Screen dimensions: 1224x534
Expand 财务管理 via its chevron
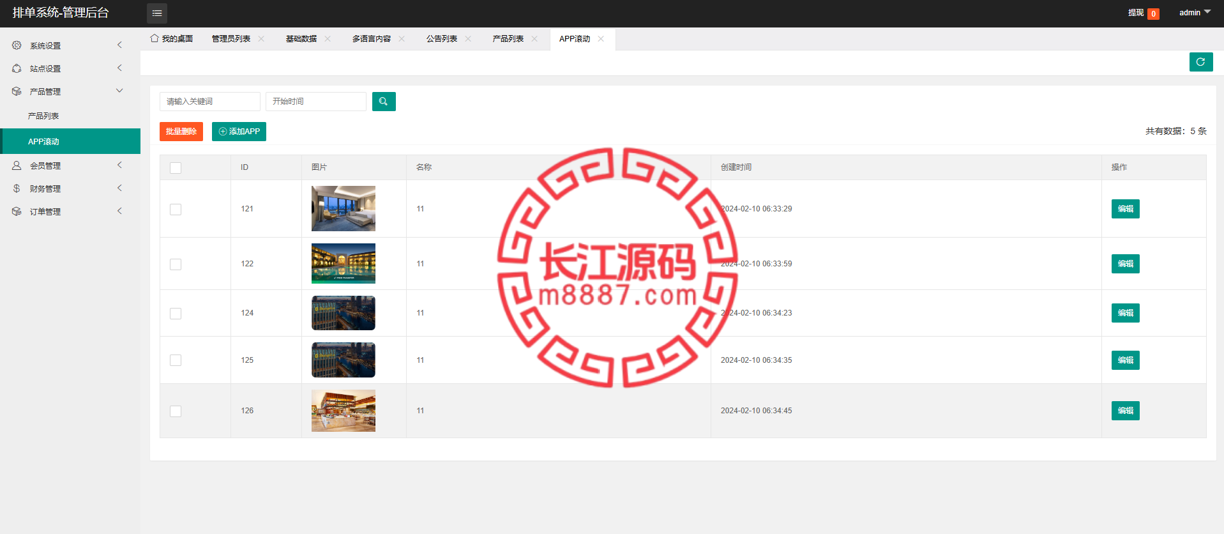[119, 188]
